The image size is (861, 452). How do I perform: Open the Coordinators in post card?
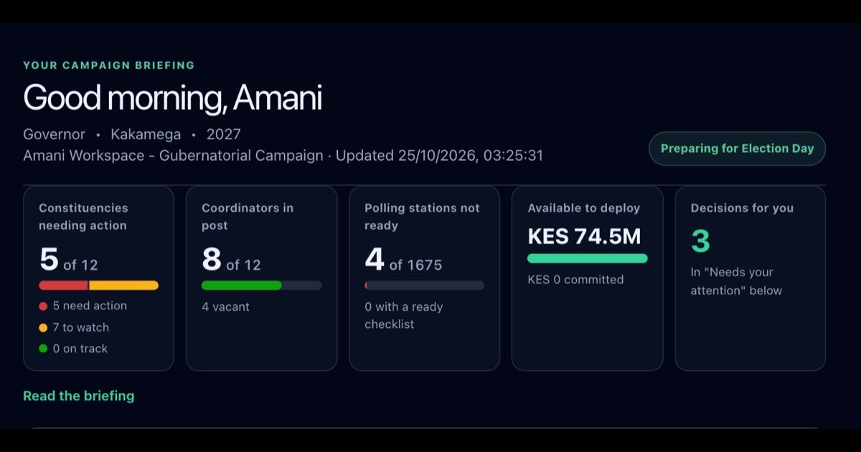(261, 278)
